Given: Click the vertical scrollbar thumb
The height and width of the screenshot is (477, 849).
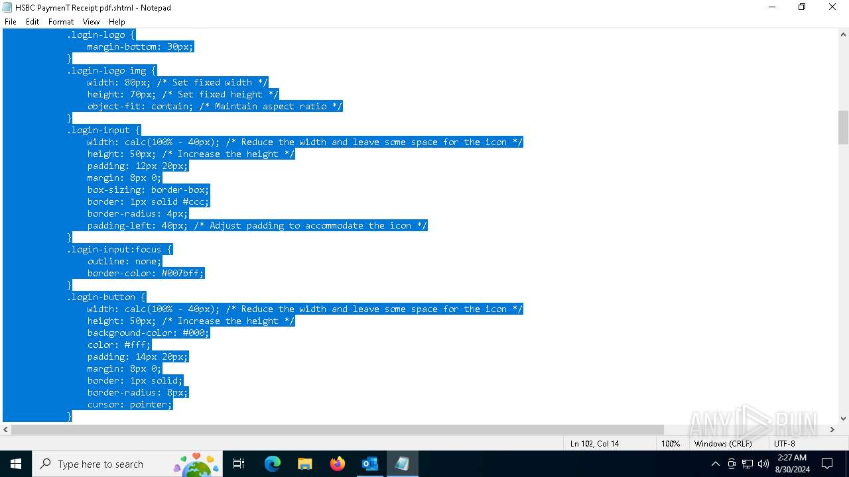Looking at the screenshot, I should point(843,127).
